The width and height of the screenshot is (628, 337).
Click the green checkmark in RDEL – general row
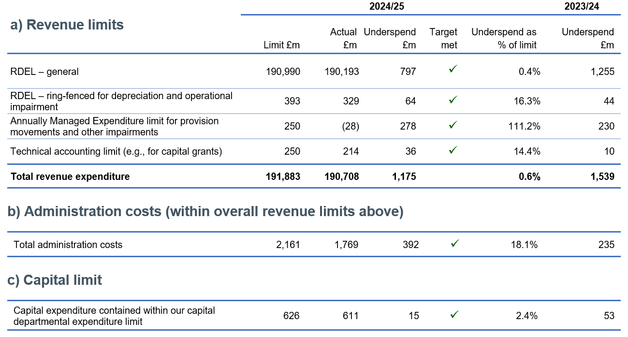[453, 70]
